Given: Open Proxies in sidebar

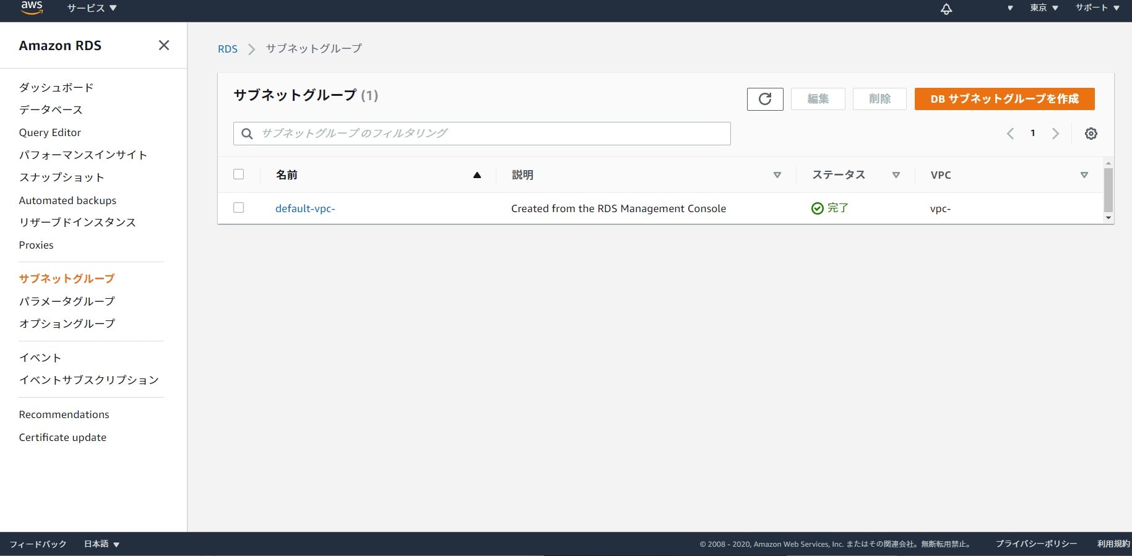Looking at the screenshot, I should (x=36, y=245).
